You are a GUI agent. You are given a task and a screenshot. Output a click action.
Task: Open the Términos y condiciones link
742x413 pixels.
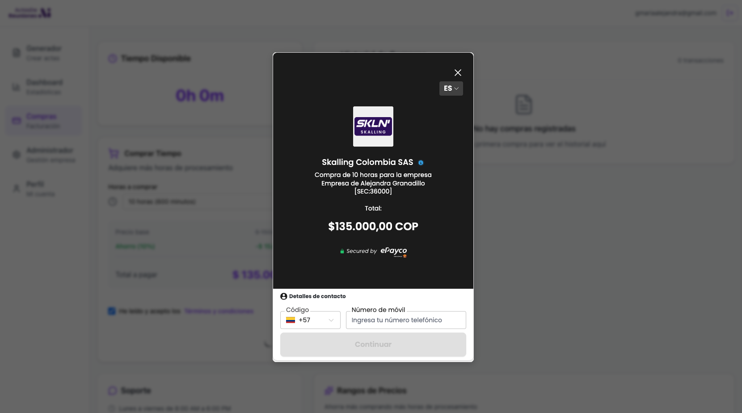pos(219,311)
